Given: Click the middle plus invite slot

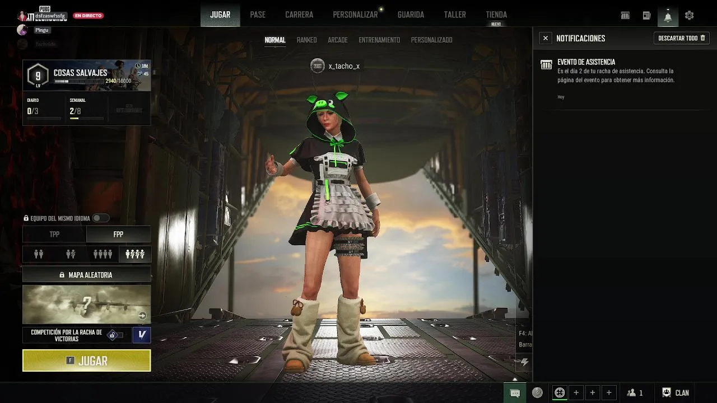Looking at the screenshot, I should [593, 393].
